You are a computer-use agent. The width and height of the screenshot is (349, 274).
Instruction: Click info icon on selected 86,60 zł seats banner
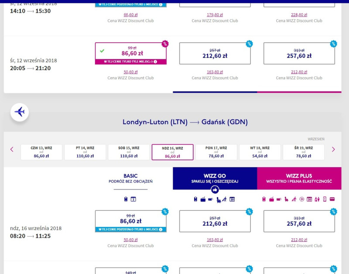155,61
